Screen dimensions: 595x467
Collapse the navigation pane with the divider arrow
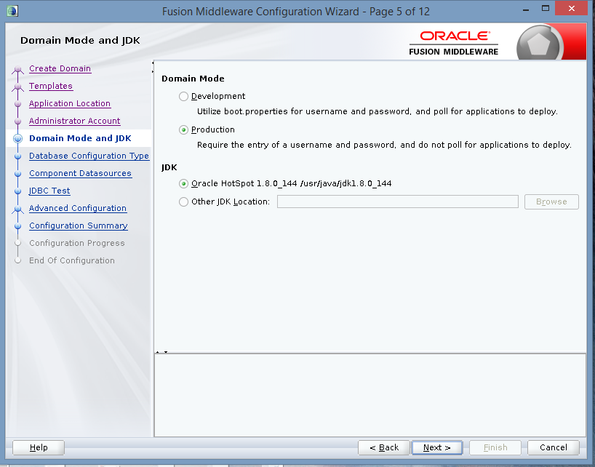[153, 63]
